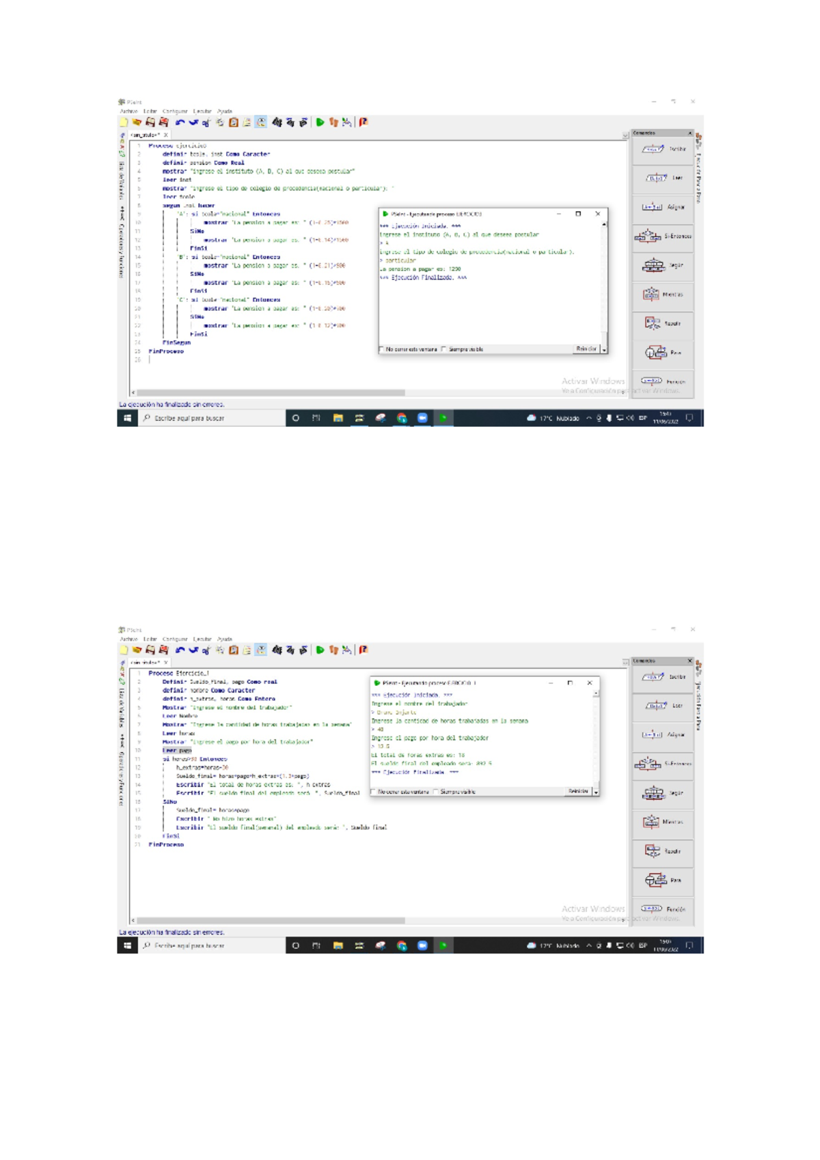Click Reiniciar in the lower execution window

tap(578, 791)
